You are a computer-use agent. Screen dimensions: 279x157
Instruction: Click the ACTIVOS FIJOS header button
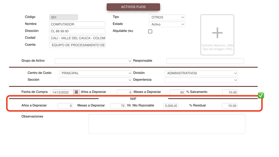[133, 7]
